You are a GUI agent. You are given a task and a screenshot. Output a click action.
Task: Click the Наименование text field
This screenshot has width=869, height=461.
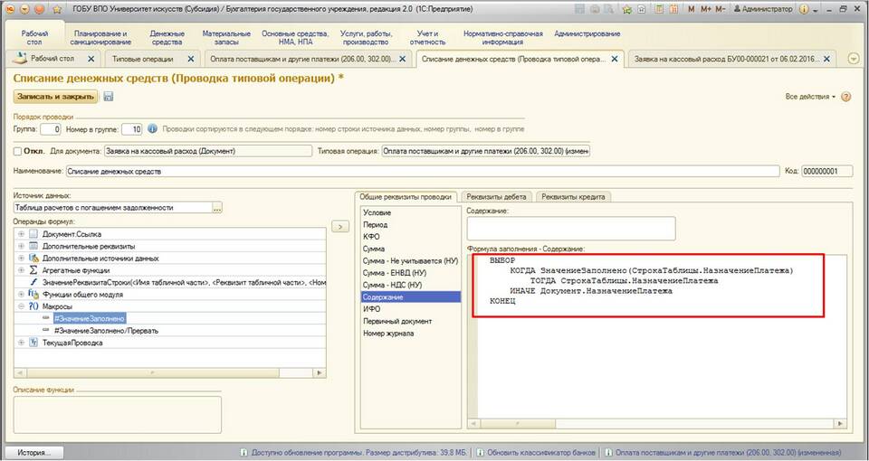[423, 172]
